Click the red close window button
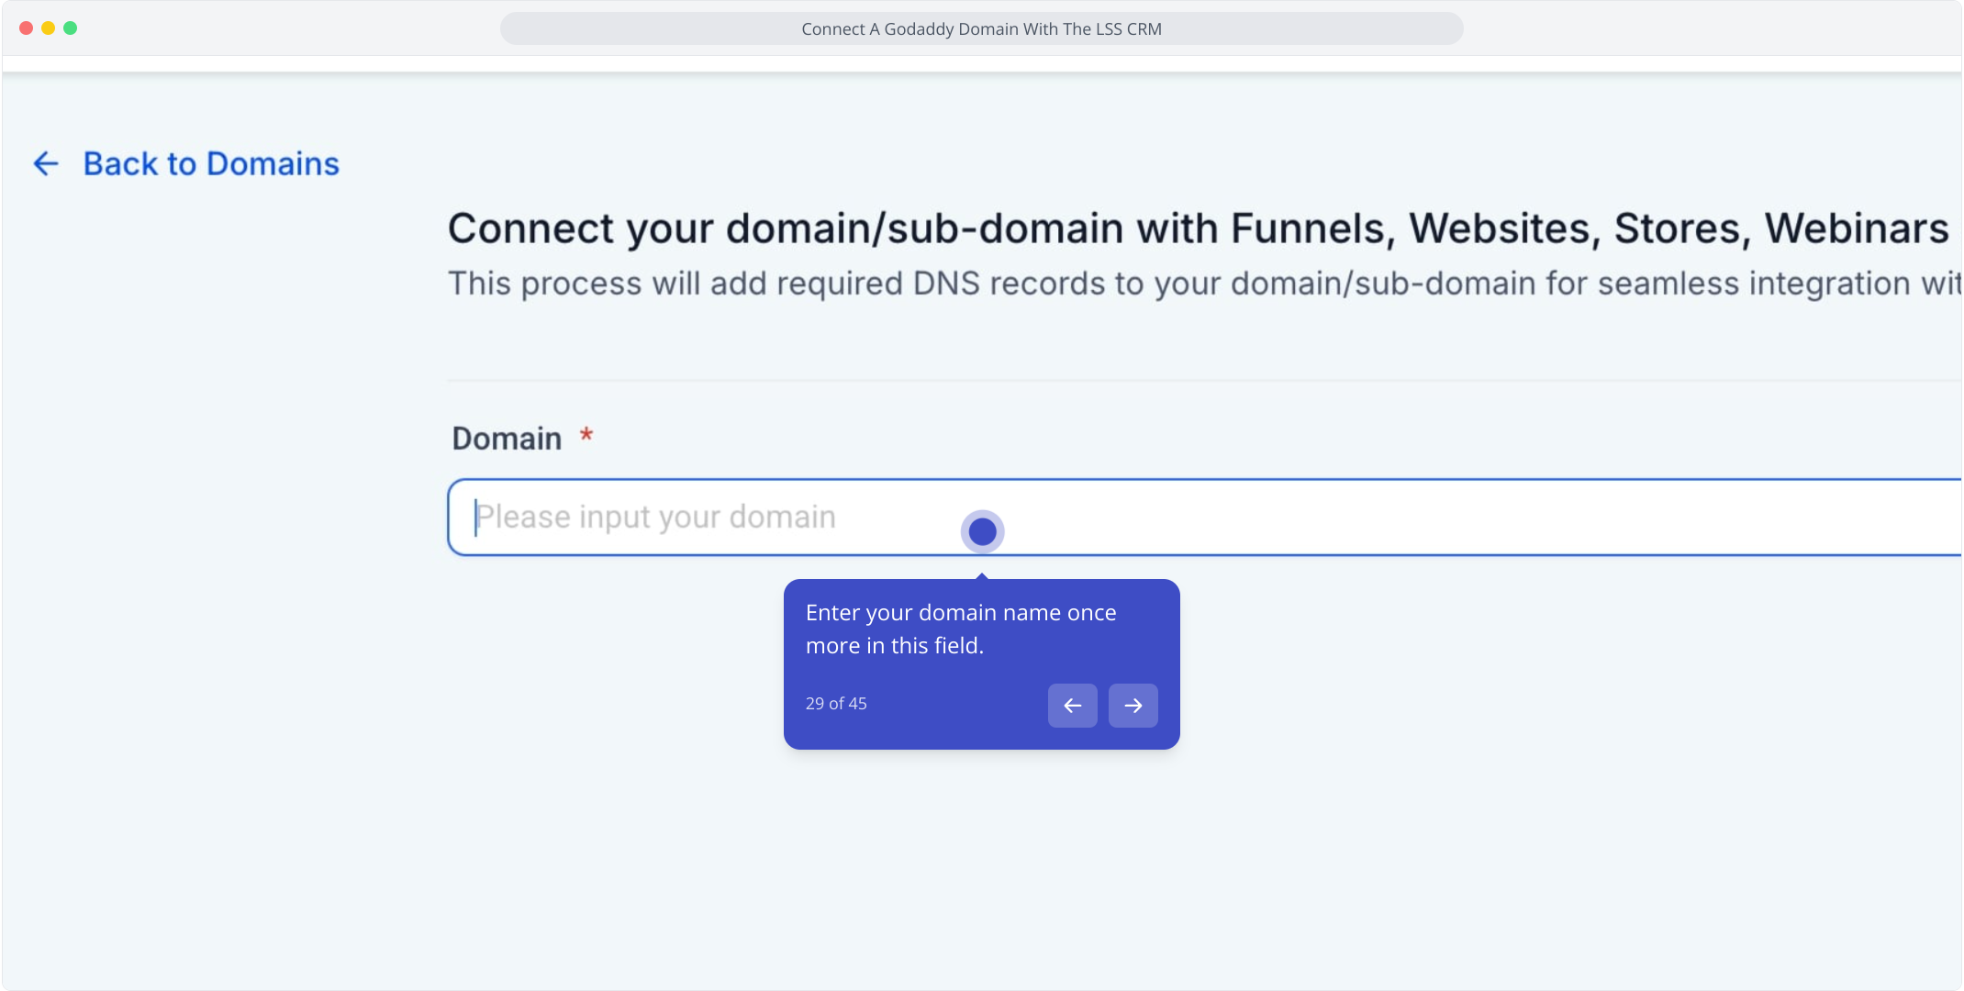 [x=27, y=28]
